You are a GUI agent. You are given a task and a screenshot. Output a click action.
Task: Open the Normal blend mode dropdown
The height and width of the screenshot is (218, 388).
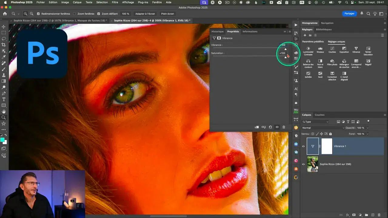[323, 128]
